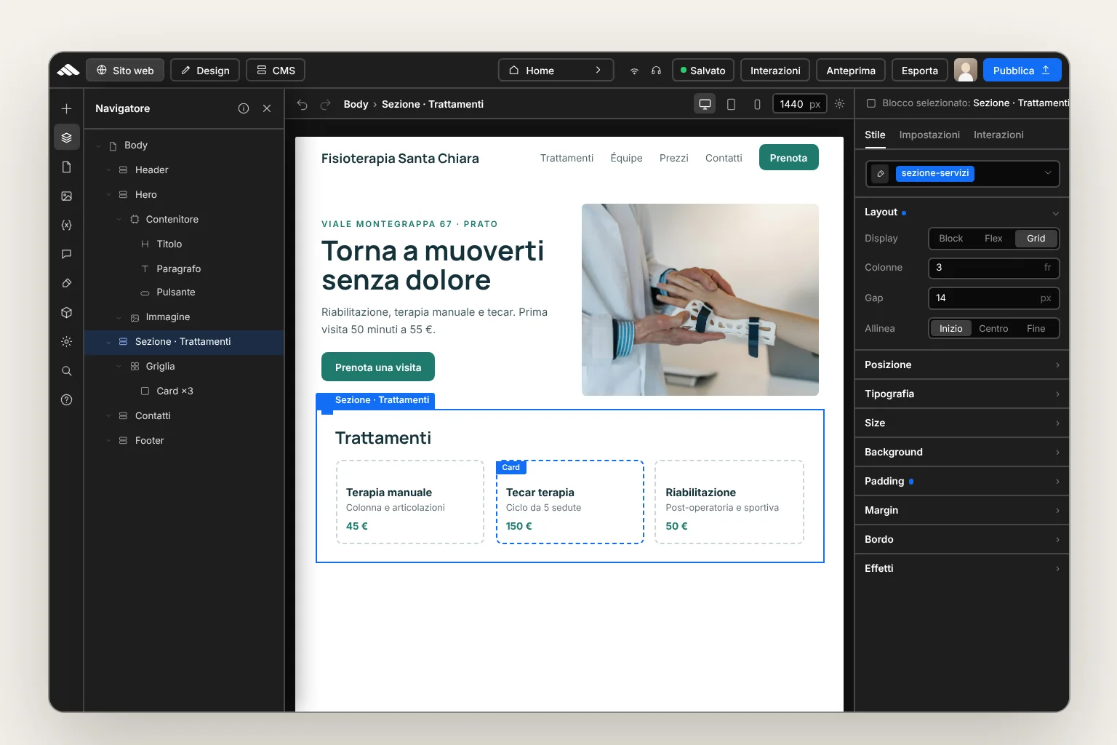The image size is (1117, 745).
Task: Click the canvas brightness sun icon
Action: coord(839,104)
